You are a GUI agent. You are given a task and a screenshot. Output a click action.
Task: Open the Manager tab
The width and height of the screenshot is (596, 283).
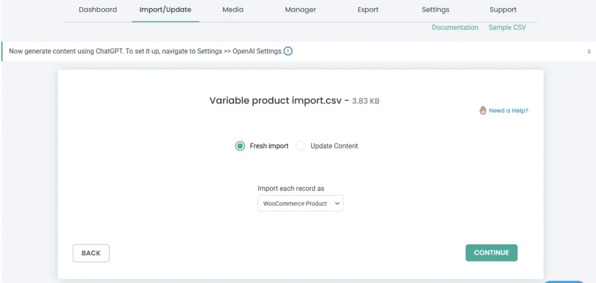click(x=300, y=10)
